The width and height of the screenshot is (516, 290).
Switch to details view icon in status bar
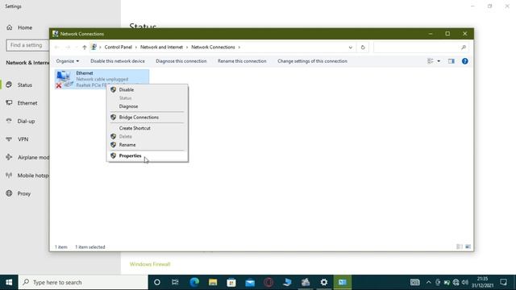click(x=459, y=246)
